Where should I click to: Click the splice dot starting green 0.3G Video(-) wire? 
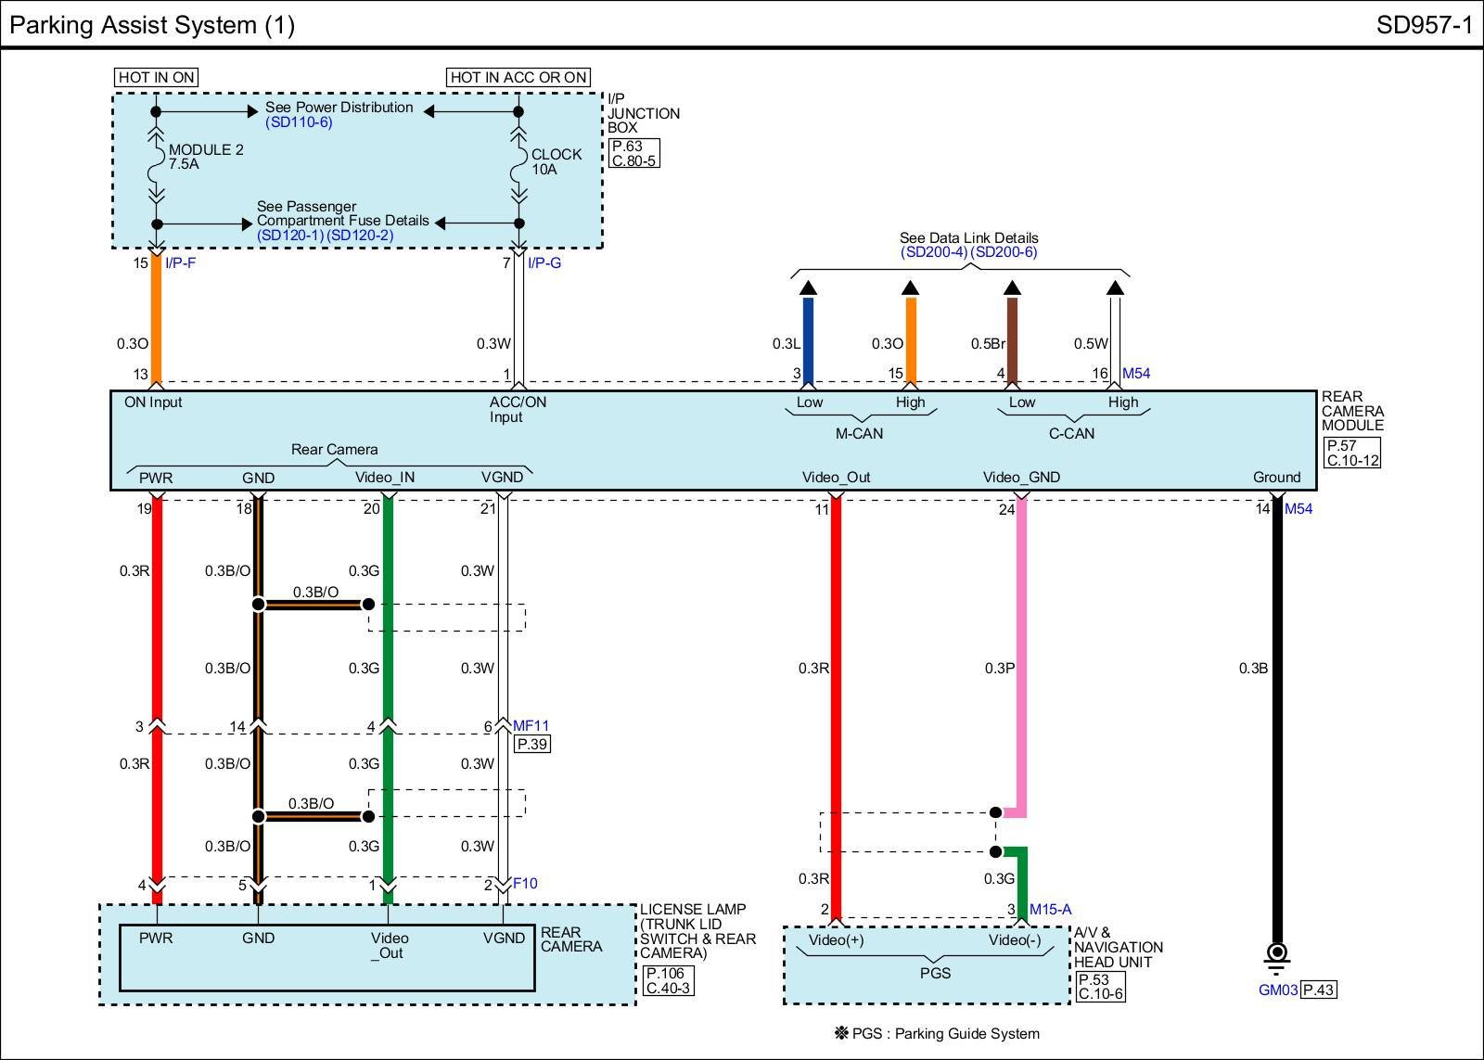point(995,851)
